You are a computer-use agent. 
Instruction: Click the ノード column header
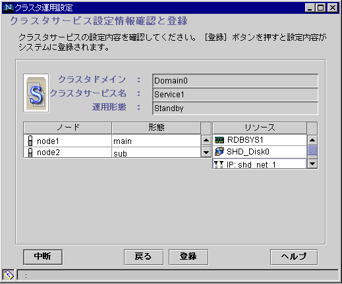point(68,128)
